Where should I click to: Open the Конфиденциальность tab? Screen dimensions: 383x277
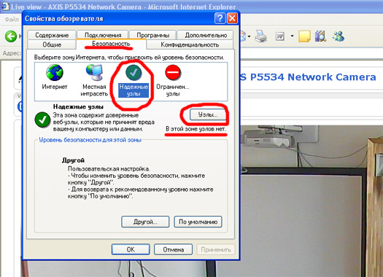coord(190,44)
